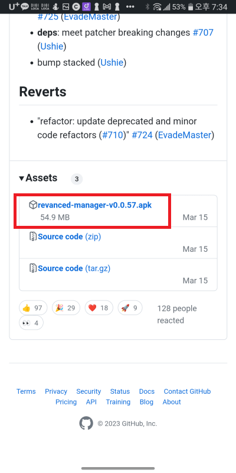This screenshot has width=236, height=473.
Task: Open Ushie profile under deps entry
Action: 51,47
